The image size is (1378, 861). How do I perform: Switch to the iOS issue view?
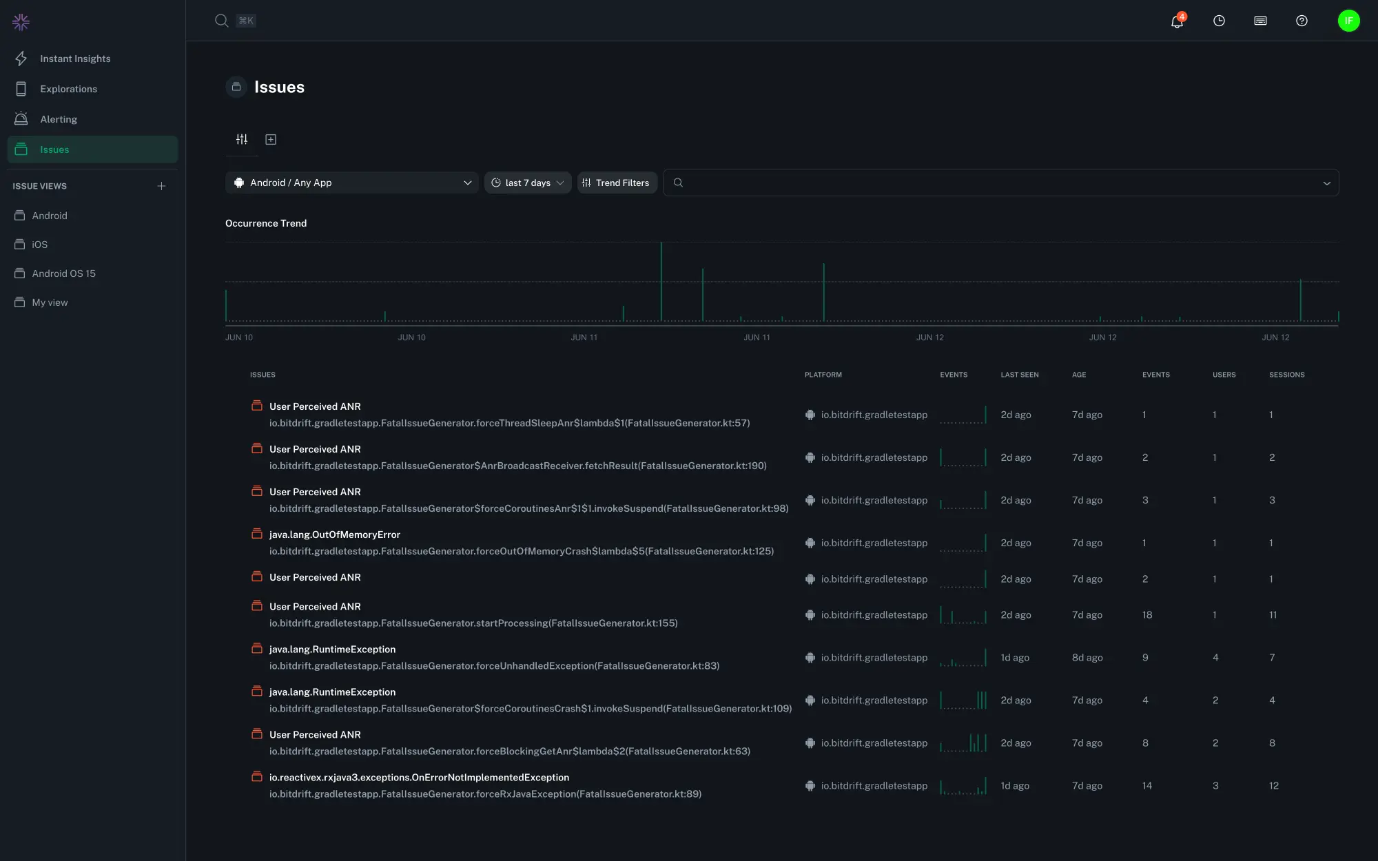[x=39, y=245]
